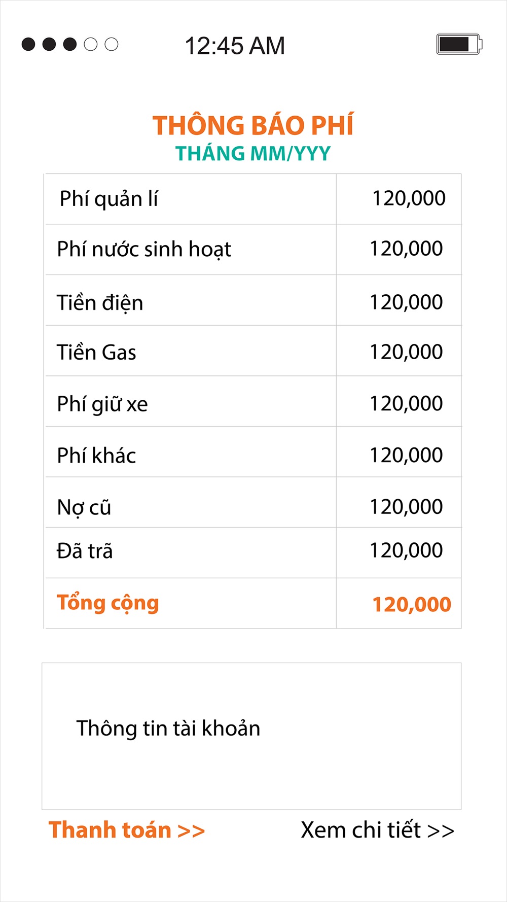
Task: Open the Xem chi tiết >> details link
Action: (377, 830)
